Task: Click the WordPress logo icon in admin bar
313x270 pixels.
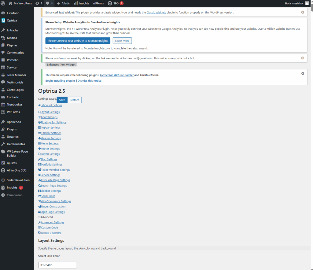Action: pyautogui.click(x=3, y=3)
